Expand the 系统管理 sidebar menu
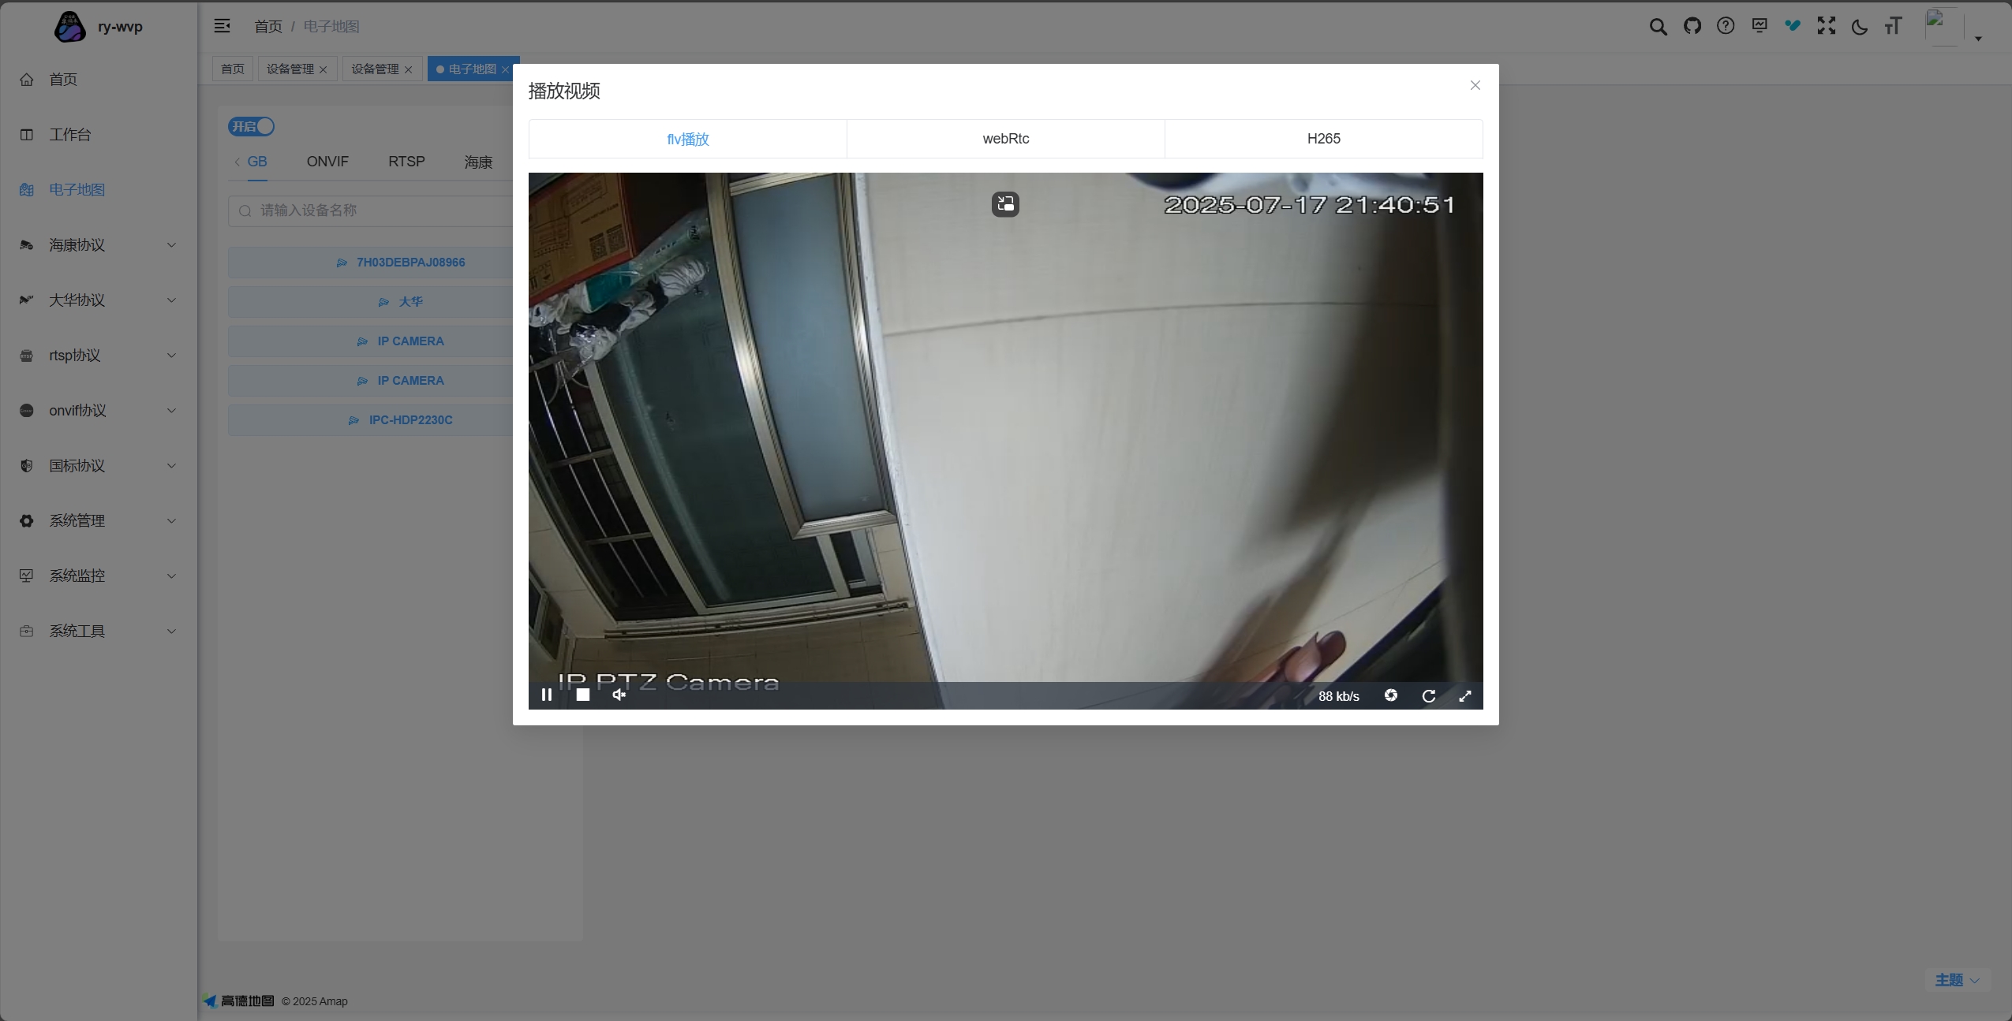The image size is (2012, 1021). tap(98, 521)
